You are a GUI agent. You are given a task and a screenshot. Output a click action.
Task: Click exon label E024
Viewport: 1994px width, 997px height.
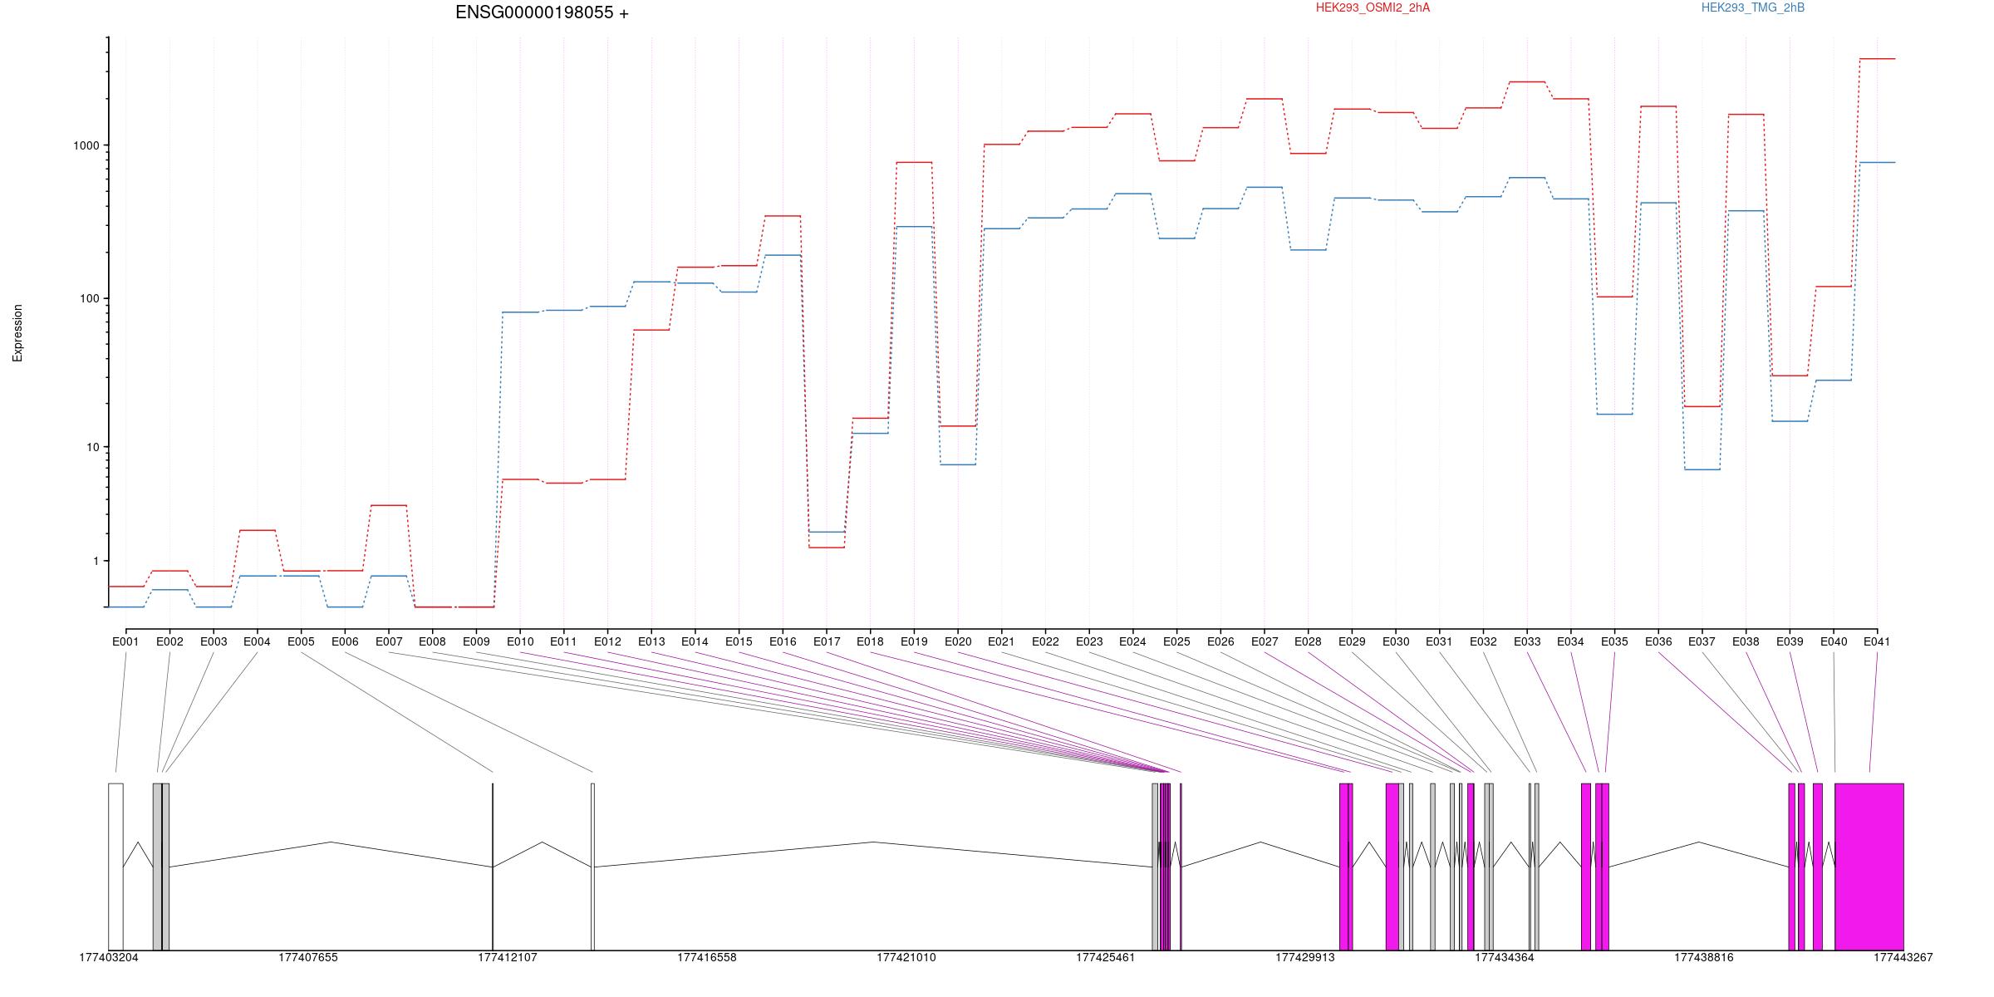pyautogui.click(x=1132, y=641)
